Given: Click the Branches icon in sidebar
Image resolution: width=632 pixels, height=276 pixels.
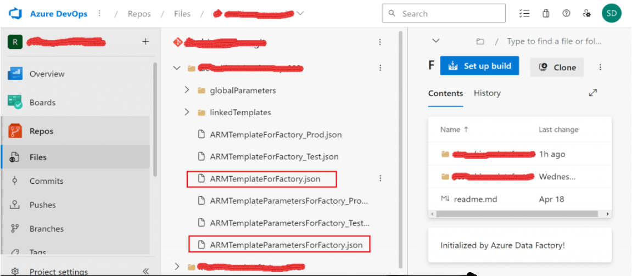Looking at the screenshot, I should [x=15, y=228].
